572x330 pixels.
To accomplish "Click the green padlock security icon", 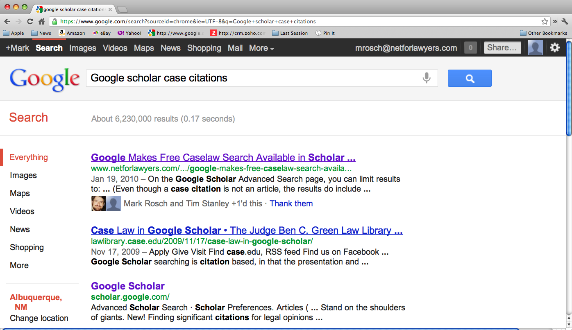I will pos(54,21).
